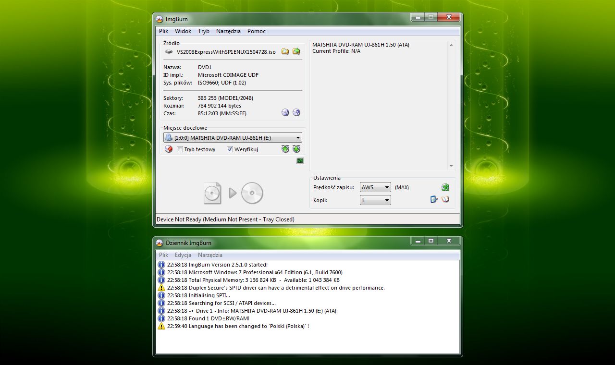The height and width of the screenshot is (365, 615).
Task: Open the Widok menu
Action: (183, 31)
